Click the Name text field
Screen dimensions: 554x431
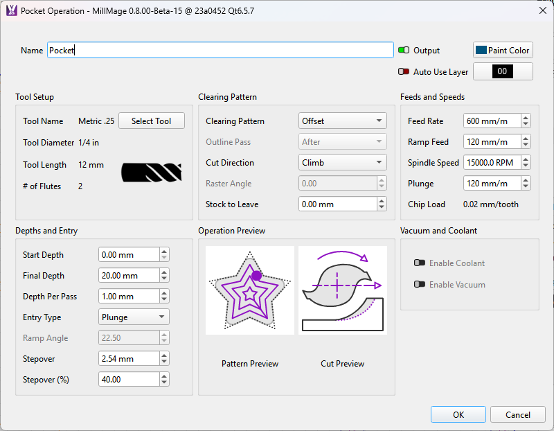tap(220, 50)
